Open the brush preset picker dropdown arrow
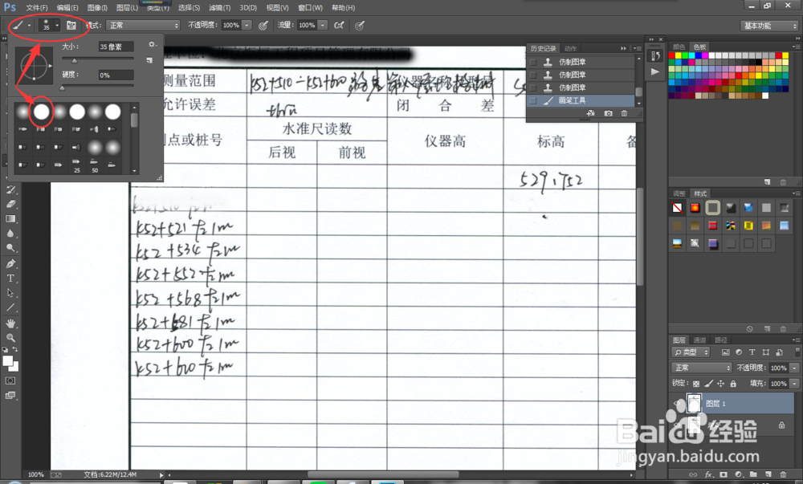The width and height of the screenshot is (803, 484). [57, 26]
